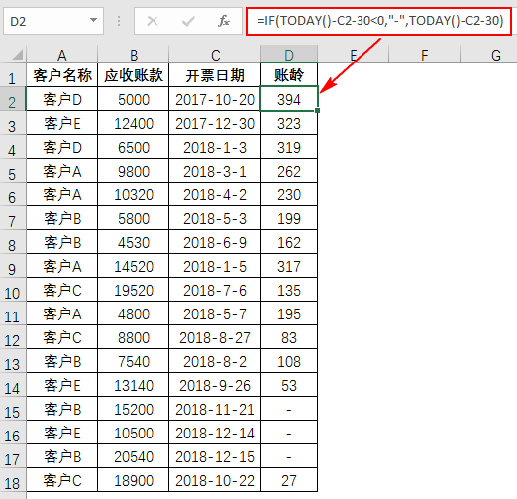Click the Select All corner triangle
Image resolution: width=517 pixels, height=499 pixels.
17,55
